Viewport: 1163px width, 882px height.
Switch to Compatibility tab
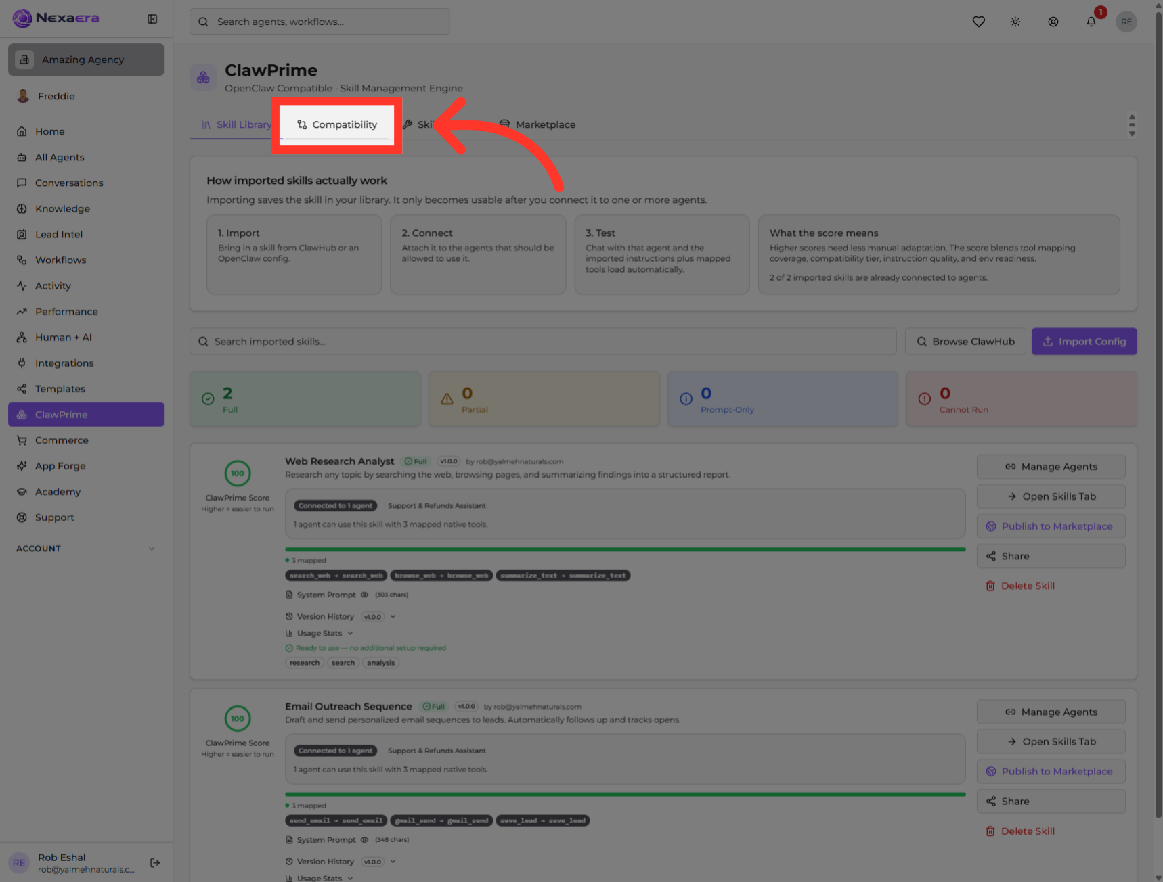click(x=337, y=124)
